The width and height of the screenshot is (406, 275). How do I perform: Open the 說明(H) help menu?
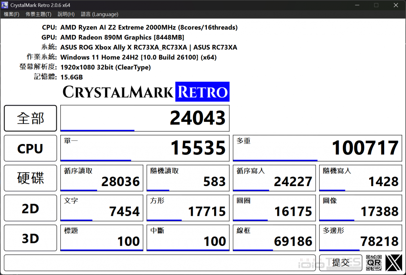point(66,14)
